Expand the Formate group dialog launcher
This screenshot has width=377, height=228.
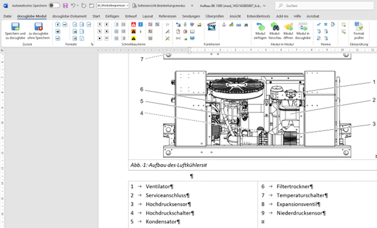tap(92, 44)
